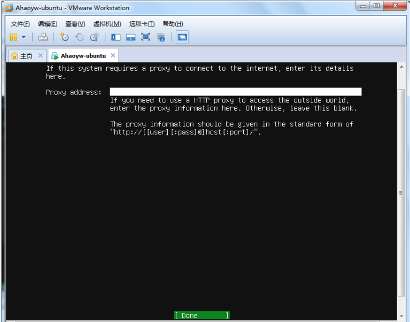
Task: Switch to the 主页 home tab
Action: tap(22, 56)
